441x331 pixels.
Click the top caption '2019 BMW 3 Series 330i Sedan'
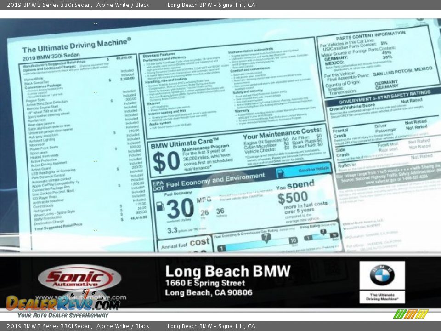[49, 5]
